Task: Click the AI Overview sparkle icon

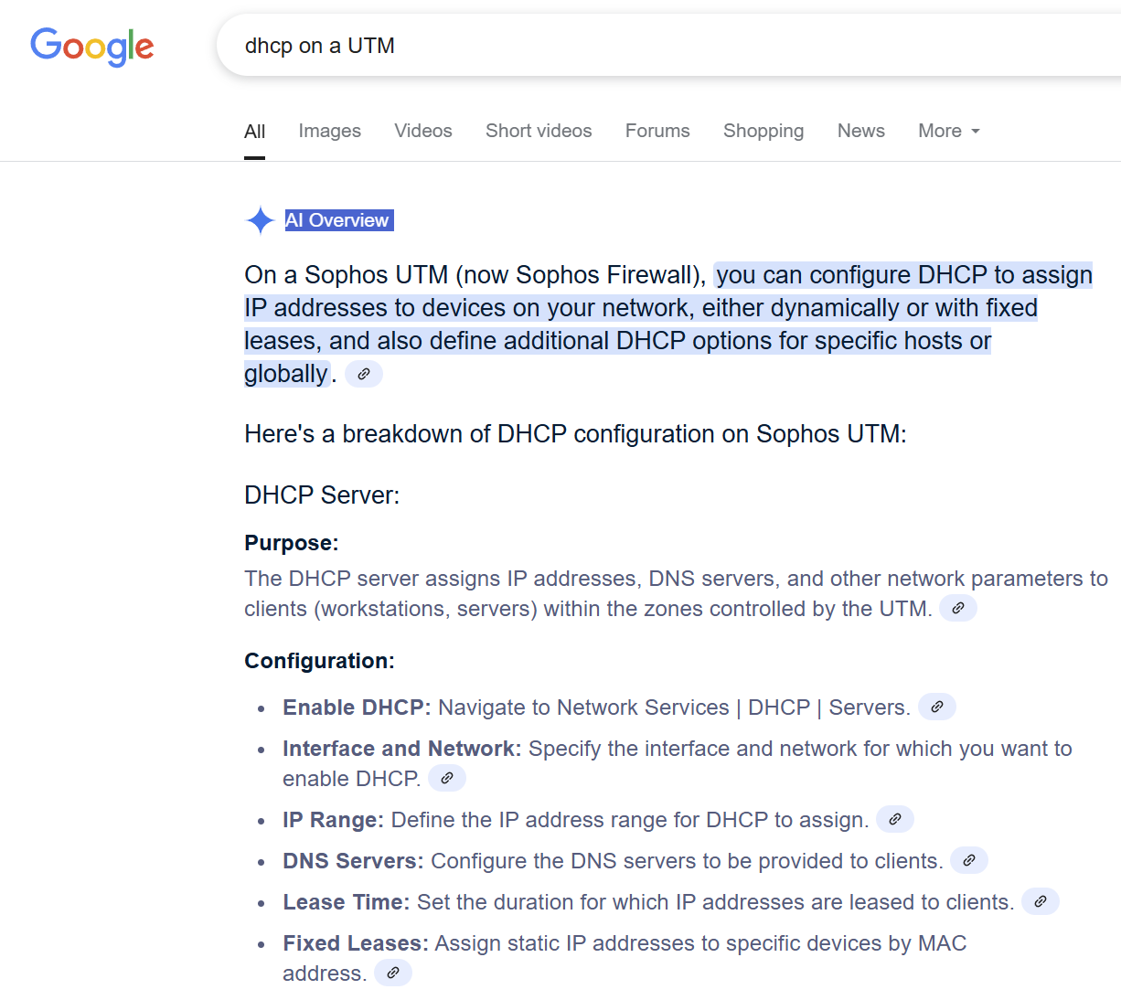Action: point(261,220)
